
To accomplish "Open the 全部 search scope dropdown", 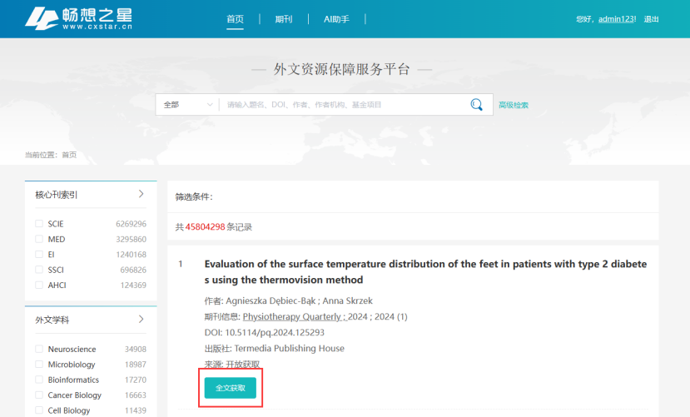I will click(187, 105).
